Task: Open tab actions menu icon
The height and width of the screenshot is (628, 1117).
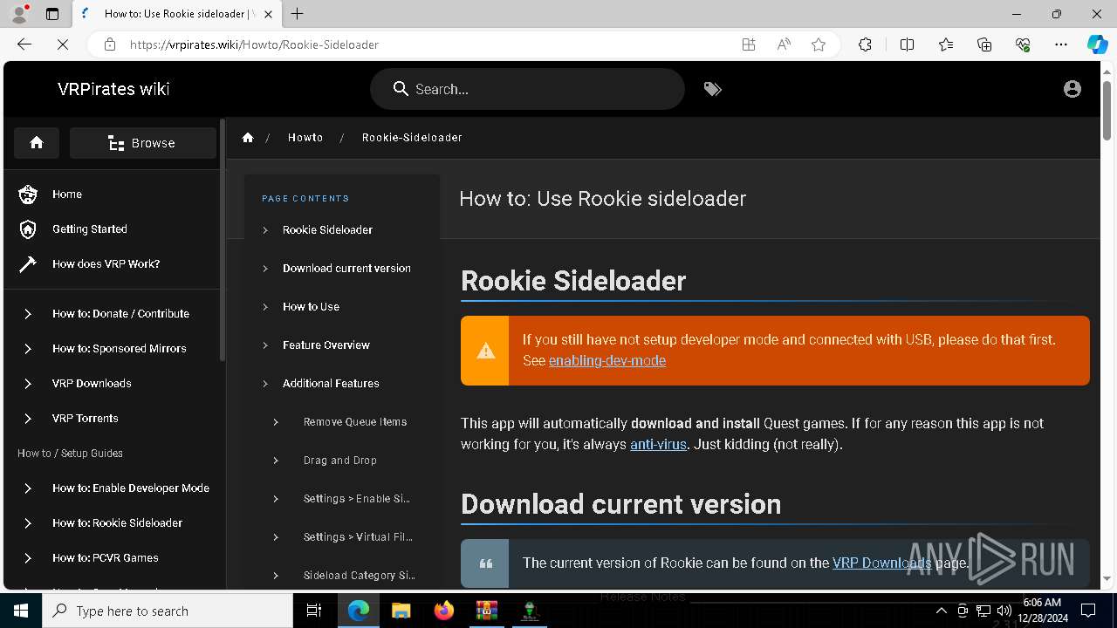Action: 52,14
